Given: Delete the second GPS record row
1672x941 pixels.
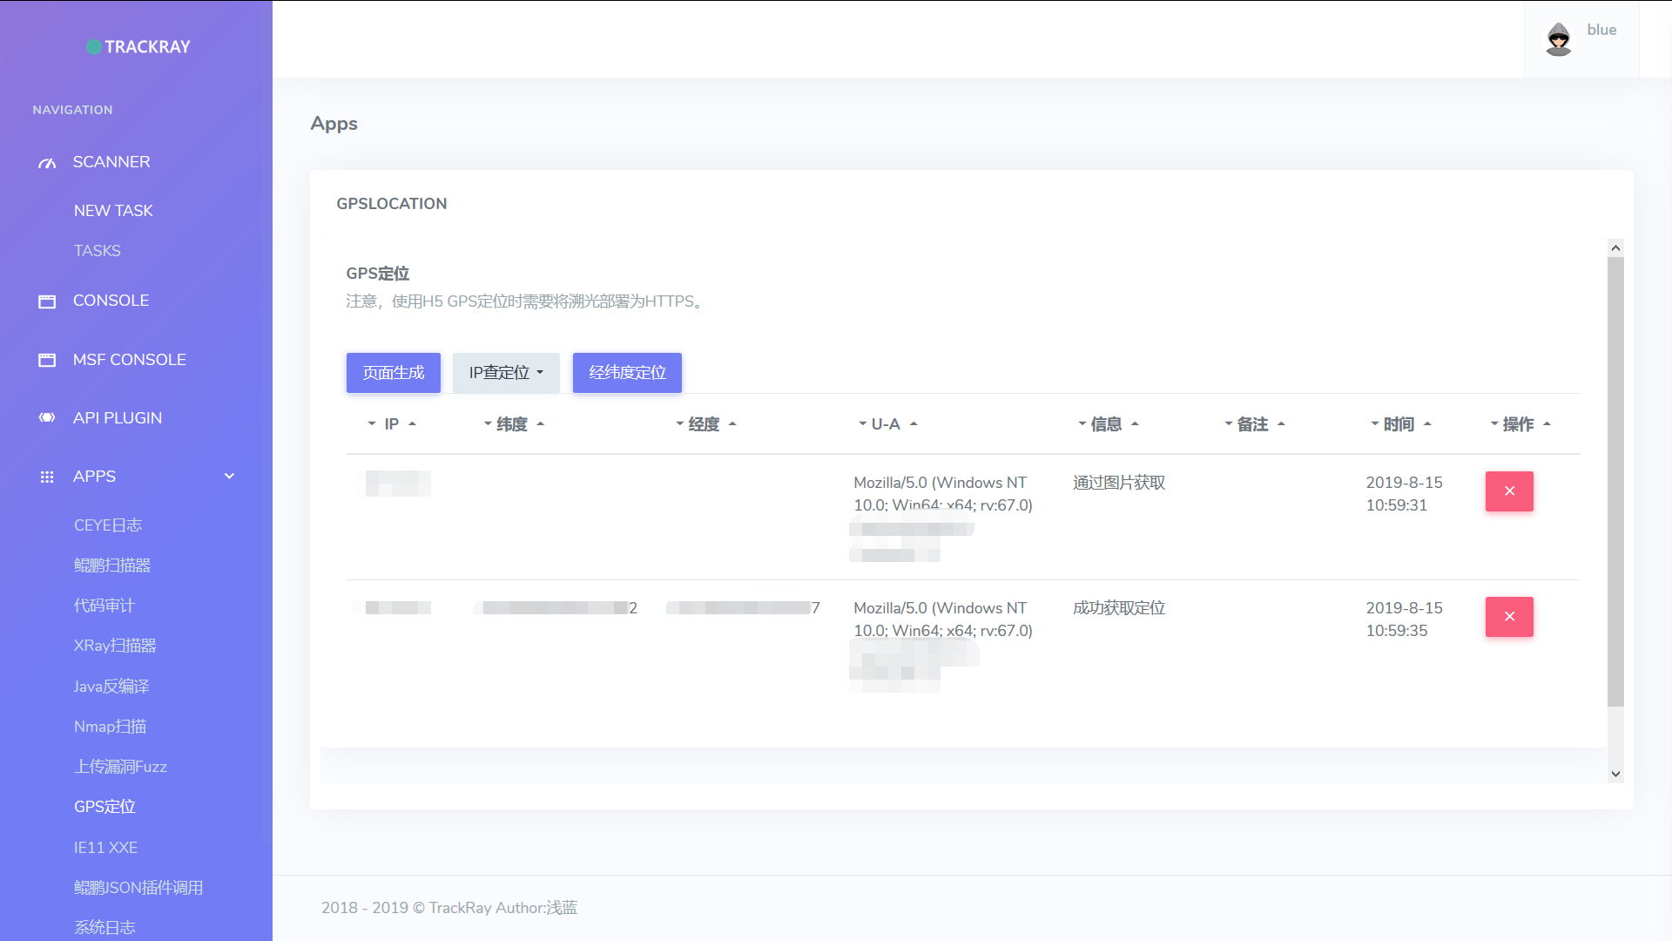Looking at the screenshot, I should (1508, 617).
